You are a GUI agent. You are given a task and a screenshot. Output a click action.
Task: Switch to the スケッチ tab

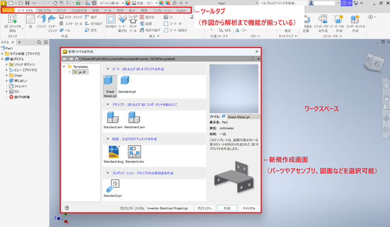[x=61, y=11]
